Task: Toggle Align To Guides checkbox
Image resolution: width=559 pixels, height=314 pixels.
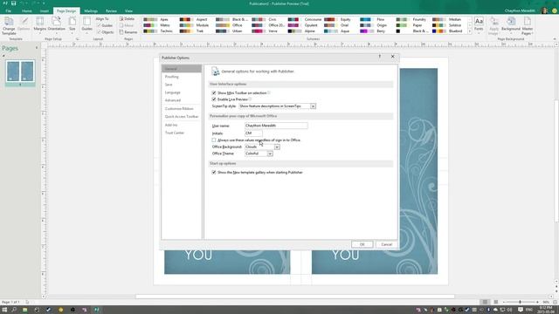Action: [x=99, y=25]
